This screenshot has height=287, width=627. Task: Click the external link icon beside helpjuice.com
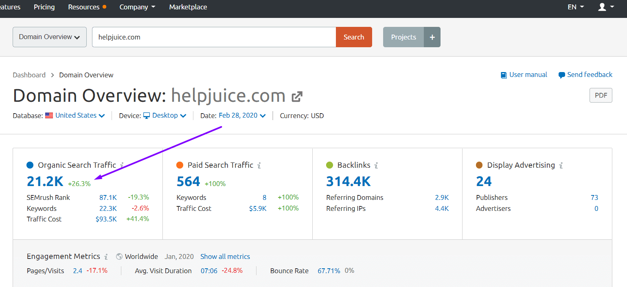297,96
